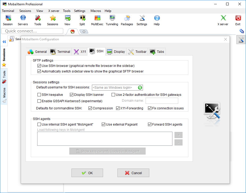Screen dimensions: 246x193
Task: Click the Help toolbar icon
Action: (157, 20)
